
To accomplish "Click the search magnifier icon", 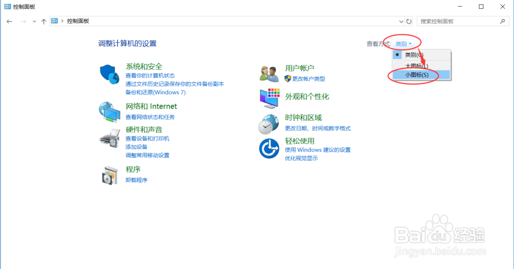I will click(x=503, y=21).
